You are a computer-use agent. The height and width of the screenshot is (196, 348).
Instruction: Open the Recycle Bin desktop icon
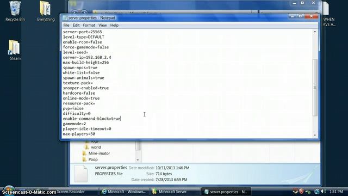15,11
